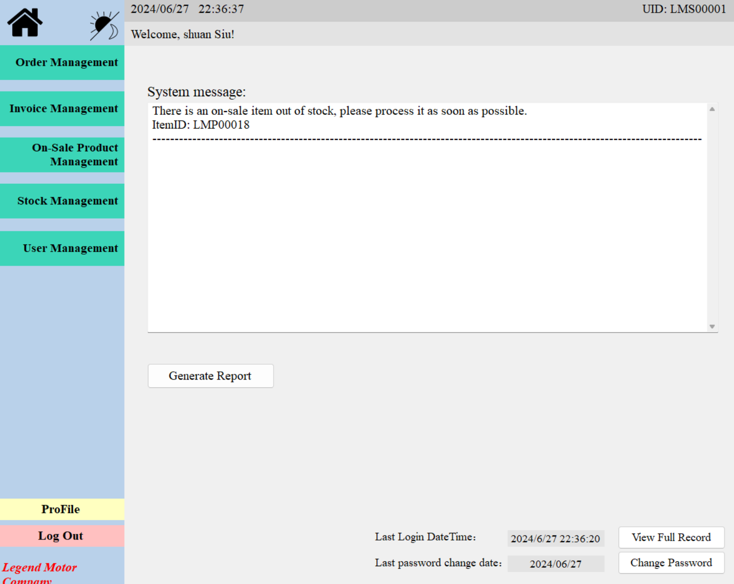Toggle the day/night theme icon
Viewport: 734px width, 584px height.
(103, 24)
